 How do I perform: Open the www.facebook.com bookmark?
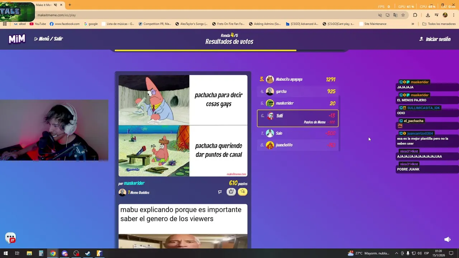(x=65, y=24)
